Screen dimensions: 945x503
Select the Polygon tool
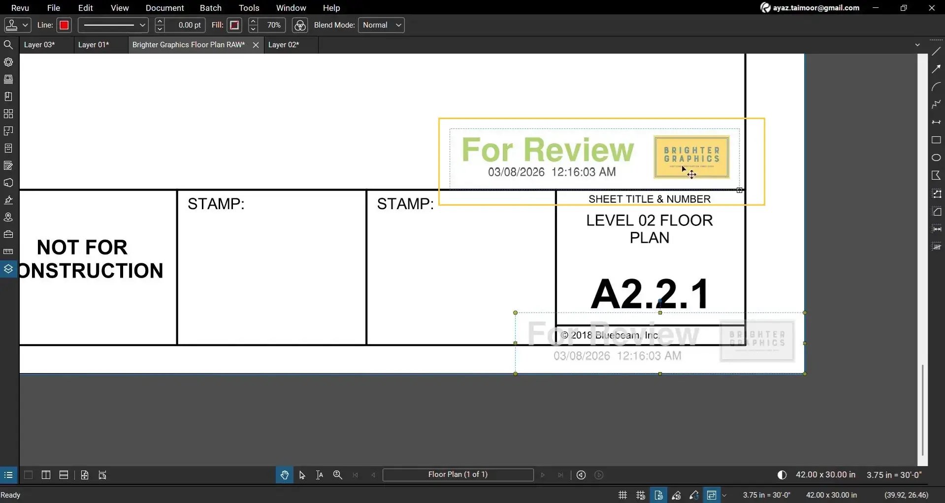pos(936,175)
